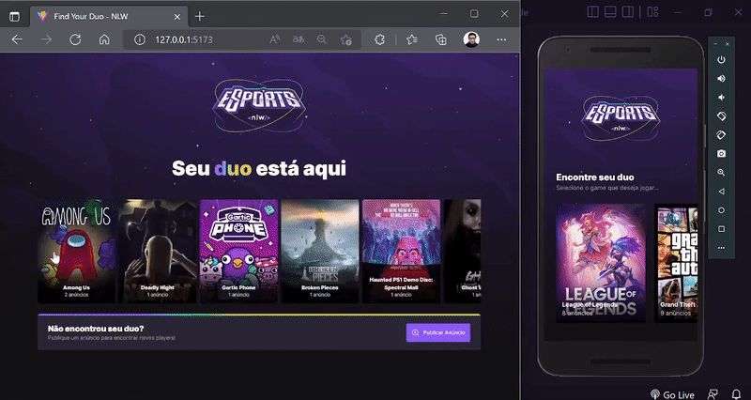Screen dimensions: 751x400
Task: Rotate emulator left
Action: (x=721, y=115)
